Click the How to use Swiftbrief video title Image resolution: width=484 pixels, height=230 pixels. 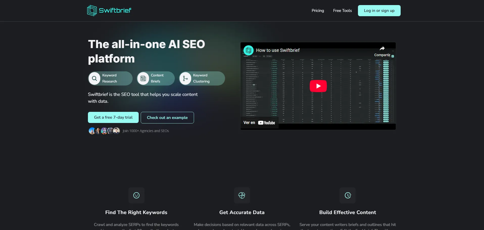[x=278, y=50]
